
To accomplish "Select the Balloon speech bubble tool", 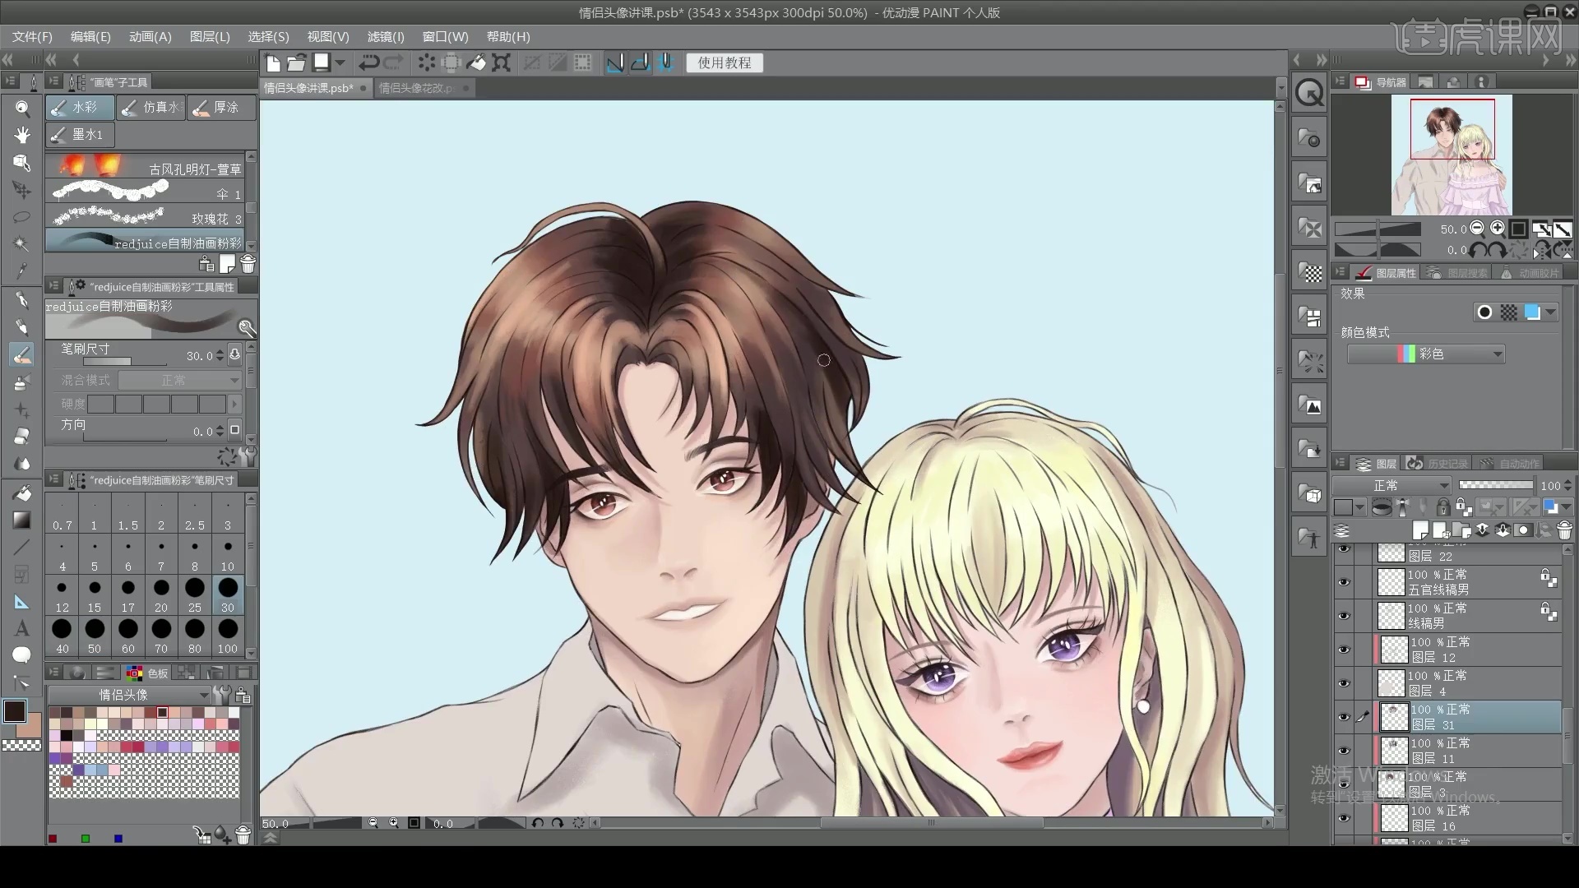I will point(22,655).
